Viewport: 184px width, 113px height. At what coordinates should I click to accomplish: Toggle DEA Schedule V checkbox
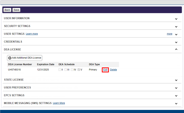[x=79, y=70]
